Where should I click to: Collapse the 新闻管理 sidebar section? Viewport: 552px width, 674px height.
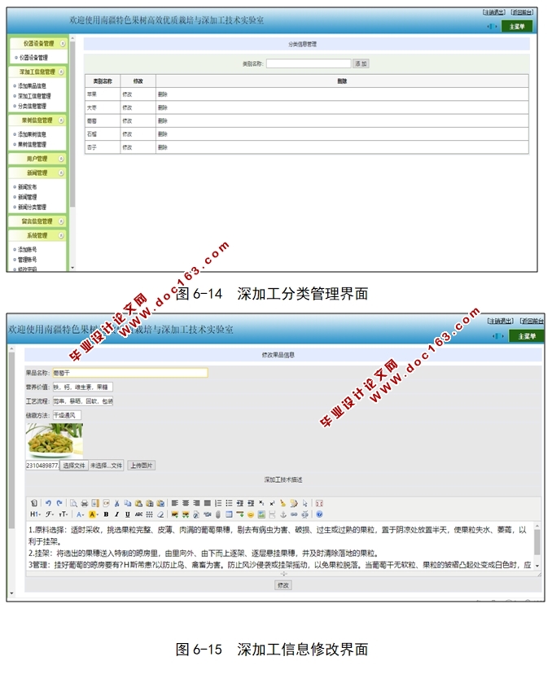pyautogui.click(x=62, y=173)
